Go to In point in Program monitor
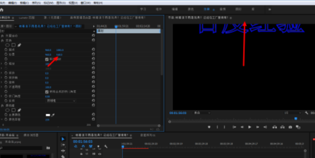 point(234,127)
